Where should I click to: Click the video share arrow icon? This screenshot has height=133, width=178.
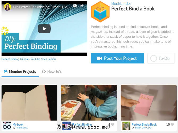pos(82,6)
